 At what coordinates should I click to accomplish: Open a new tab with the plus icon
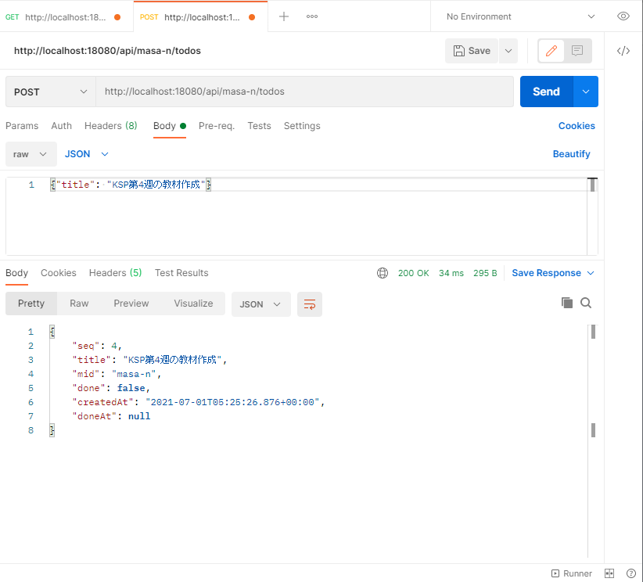click(x=284, y=16)
